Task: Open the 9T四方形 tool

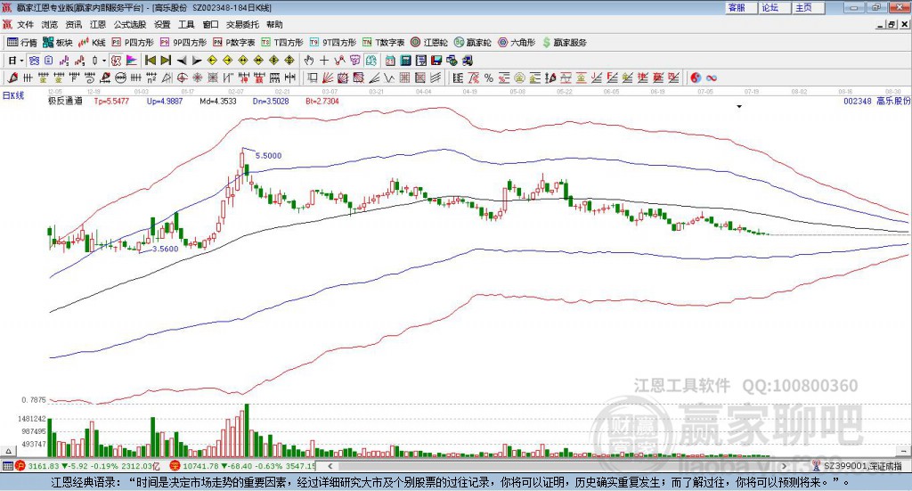Action: tap(333, 43)
